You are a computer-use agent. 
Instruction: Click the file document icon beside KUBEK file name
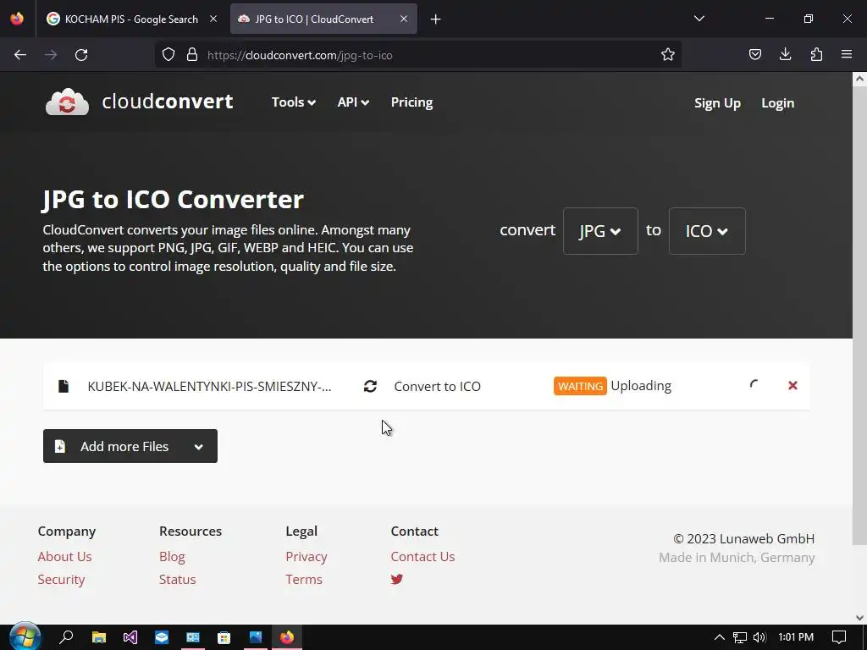tap(64, 386)
